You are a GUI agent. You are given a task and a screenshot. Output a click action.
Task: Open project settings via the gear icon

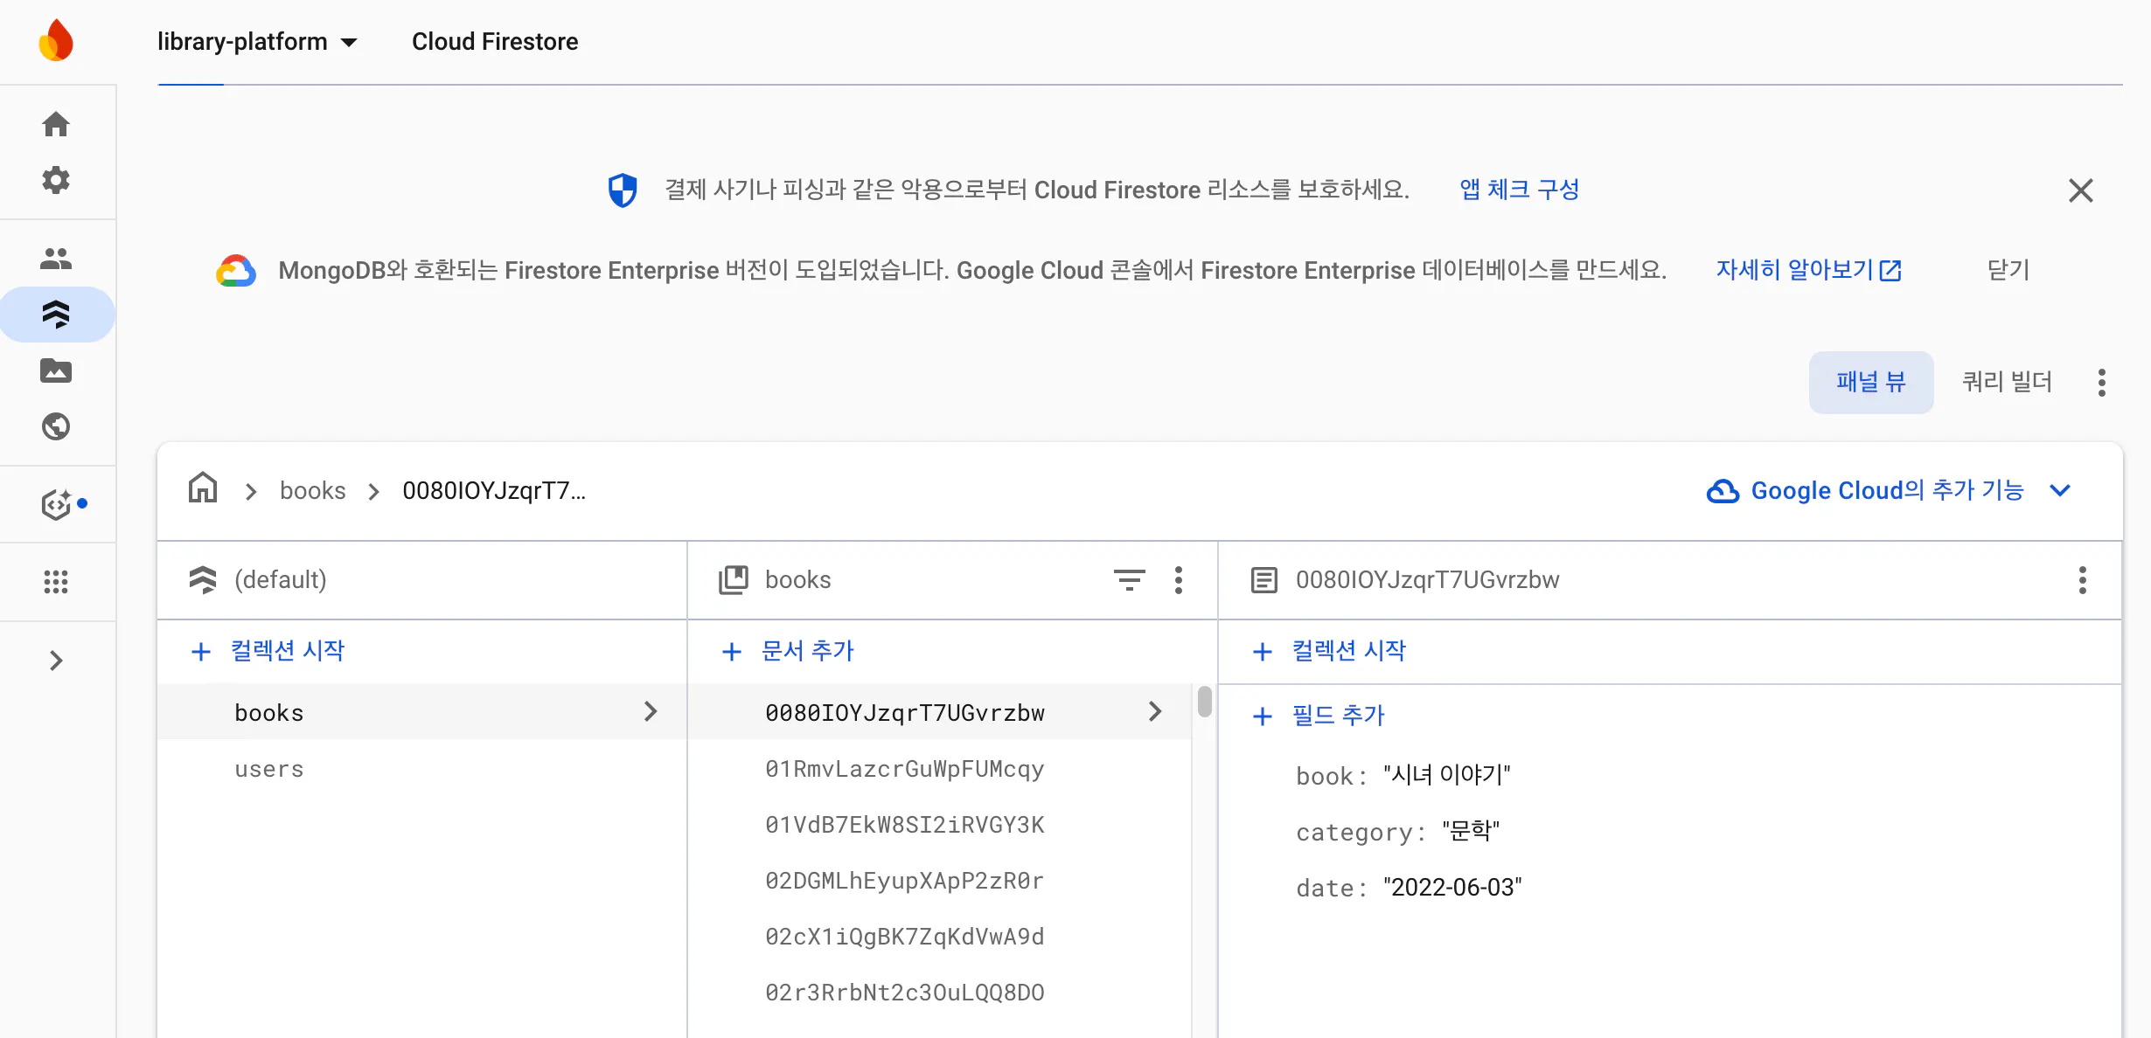[x=56, y=180]
